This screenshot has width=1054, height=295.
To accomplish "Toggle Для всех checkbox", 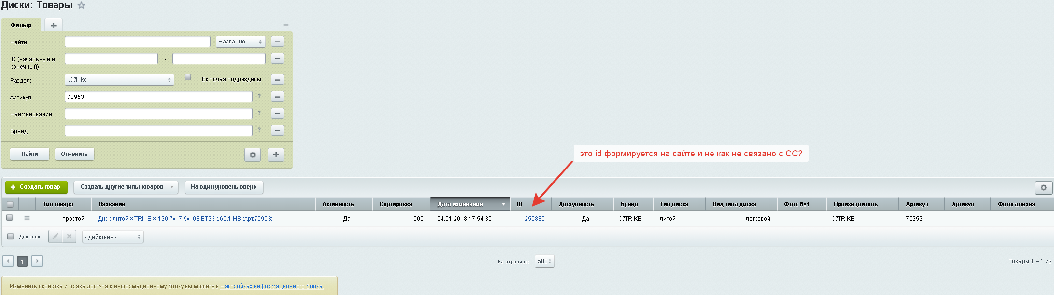I will pos(11,237).
